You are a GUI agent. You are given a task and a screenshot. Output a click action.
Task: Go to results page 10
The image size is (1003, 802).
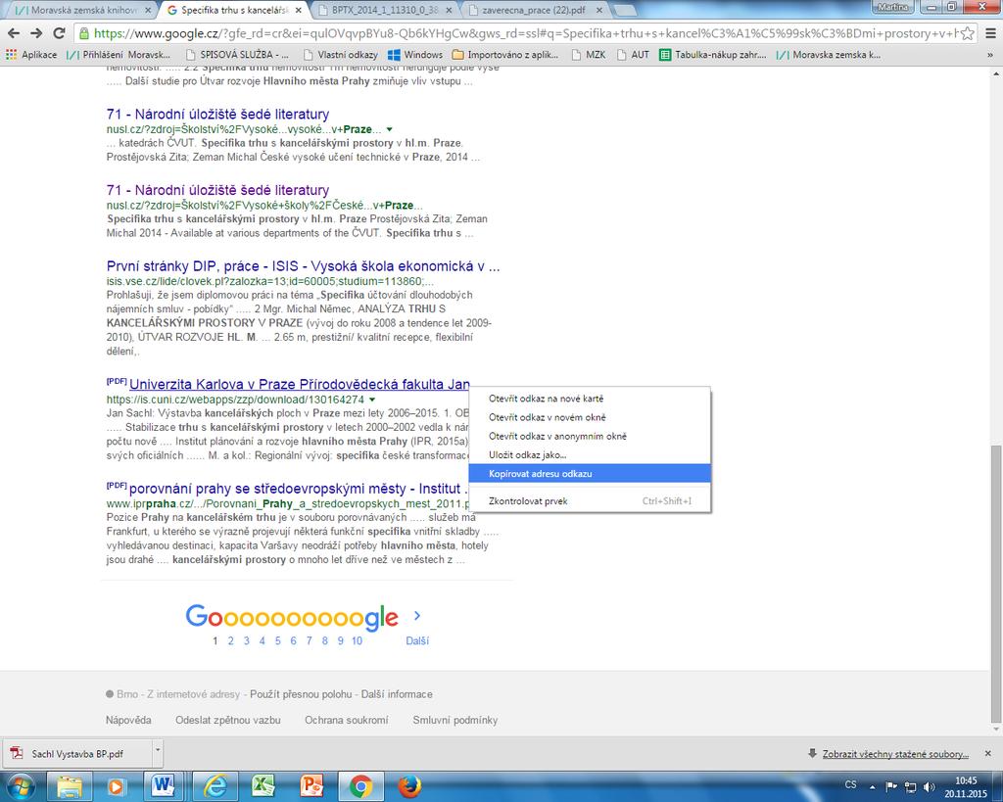357,640
